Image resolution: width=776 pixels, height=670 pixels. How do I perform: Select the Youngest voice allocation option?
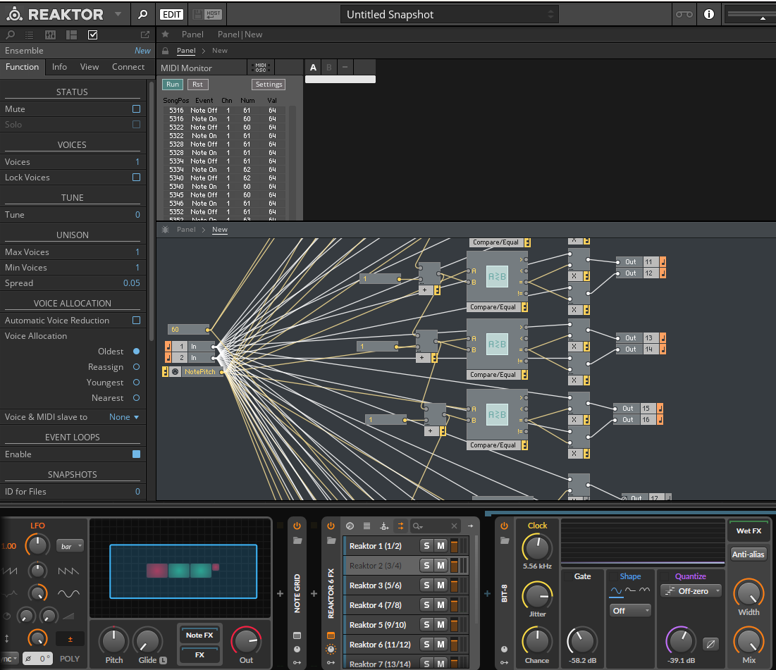coord(137,383)
